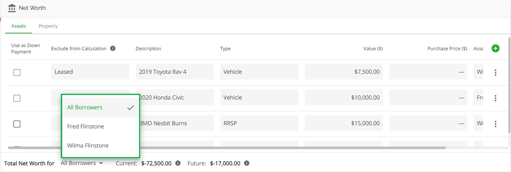Click the Leased exclude-from-calculation field
This screenshot has width=511, height=172.
click(90, 72)
